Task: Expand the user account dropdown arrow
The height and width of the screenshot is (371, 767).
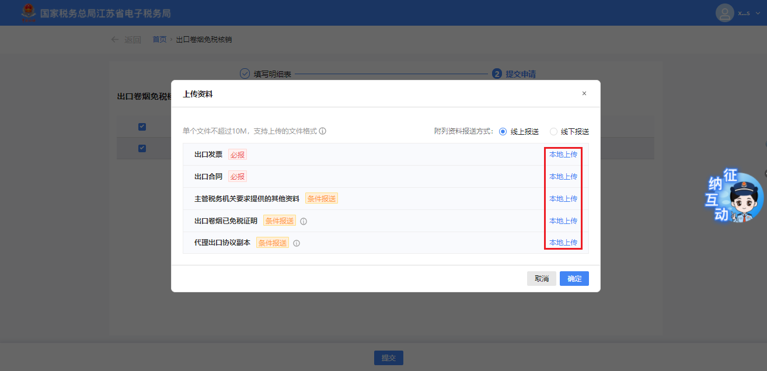Action: pos(758,13)
